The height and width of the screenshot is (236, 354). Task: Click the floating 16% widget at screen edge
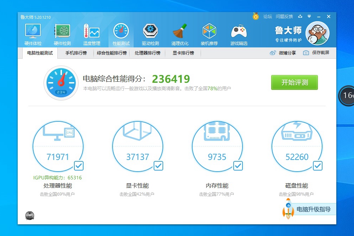tap(346, 96)
